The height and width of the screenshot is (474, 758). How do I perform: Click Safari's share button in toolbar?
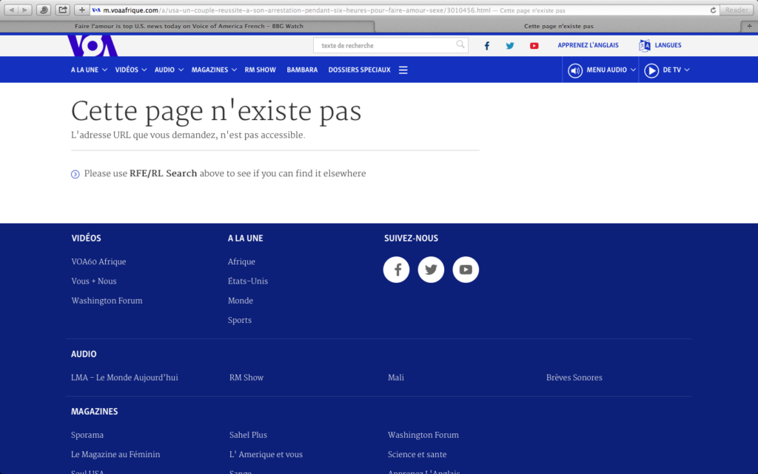point(63,10)
